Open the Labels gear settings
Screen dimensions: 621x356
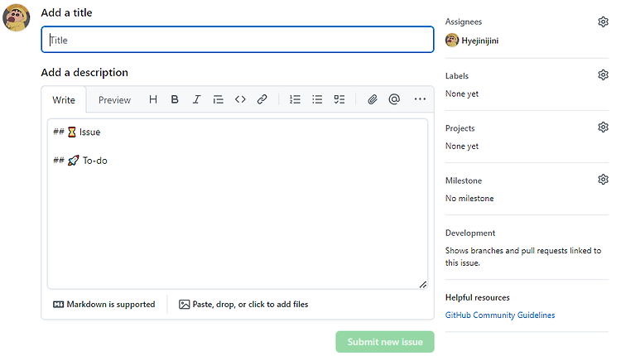coord(603,75)
